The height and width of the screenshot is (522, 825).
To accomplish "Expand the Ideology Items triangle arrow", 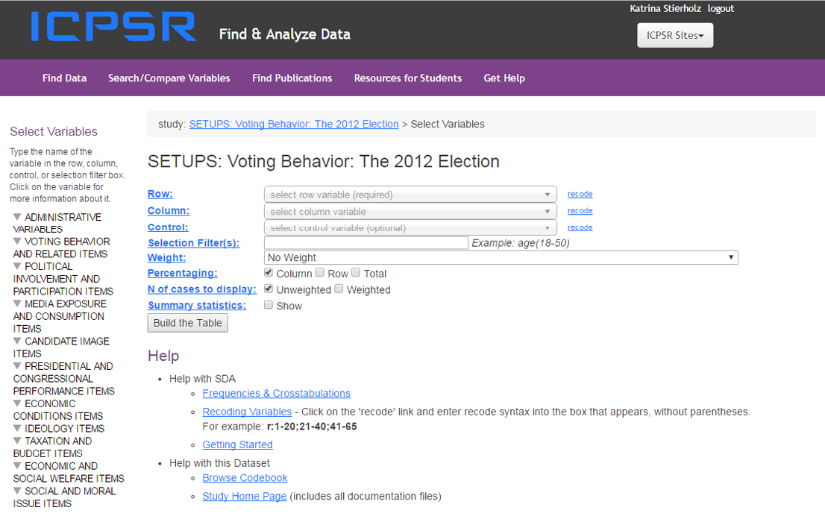I will (x=17, y=428).
